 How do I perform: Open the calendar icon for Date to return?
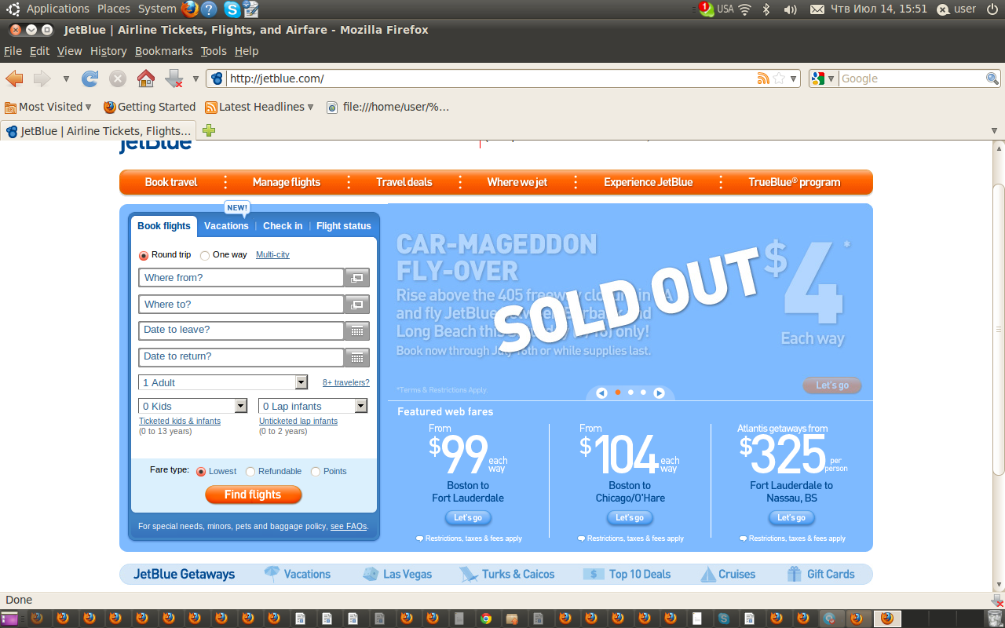(357, 357)
